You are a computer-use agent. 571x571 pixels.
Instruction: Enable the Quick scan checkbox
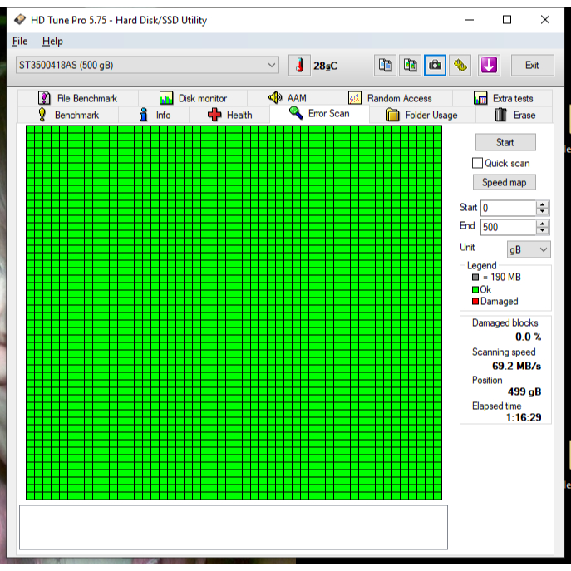(x=477, y=164)
